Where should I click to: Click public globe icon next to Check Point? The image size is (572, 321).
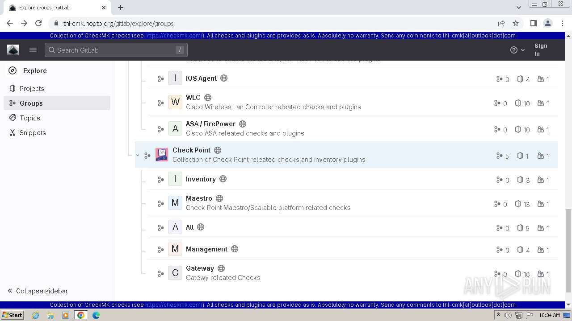(218, 150)
